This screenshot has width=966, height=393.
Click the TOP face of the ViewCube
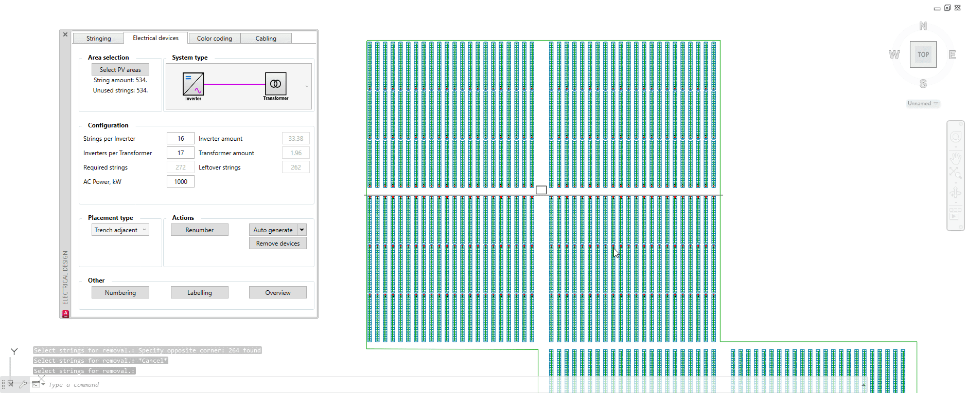[923, 54]
